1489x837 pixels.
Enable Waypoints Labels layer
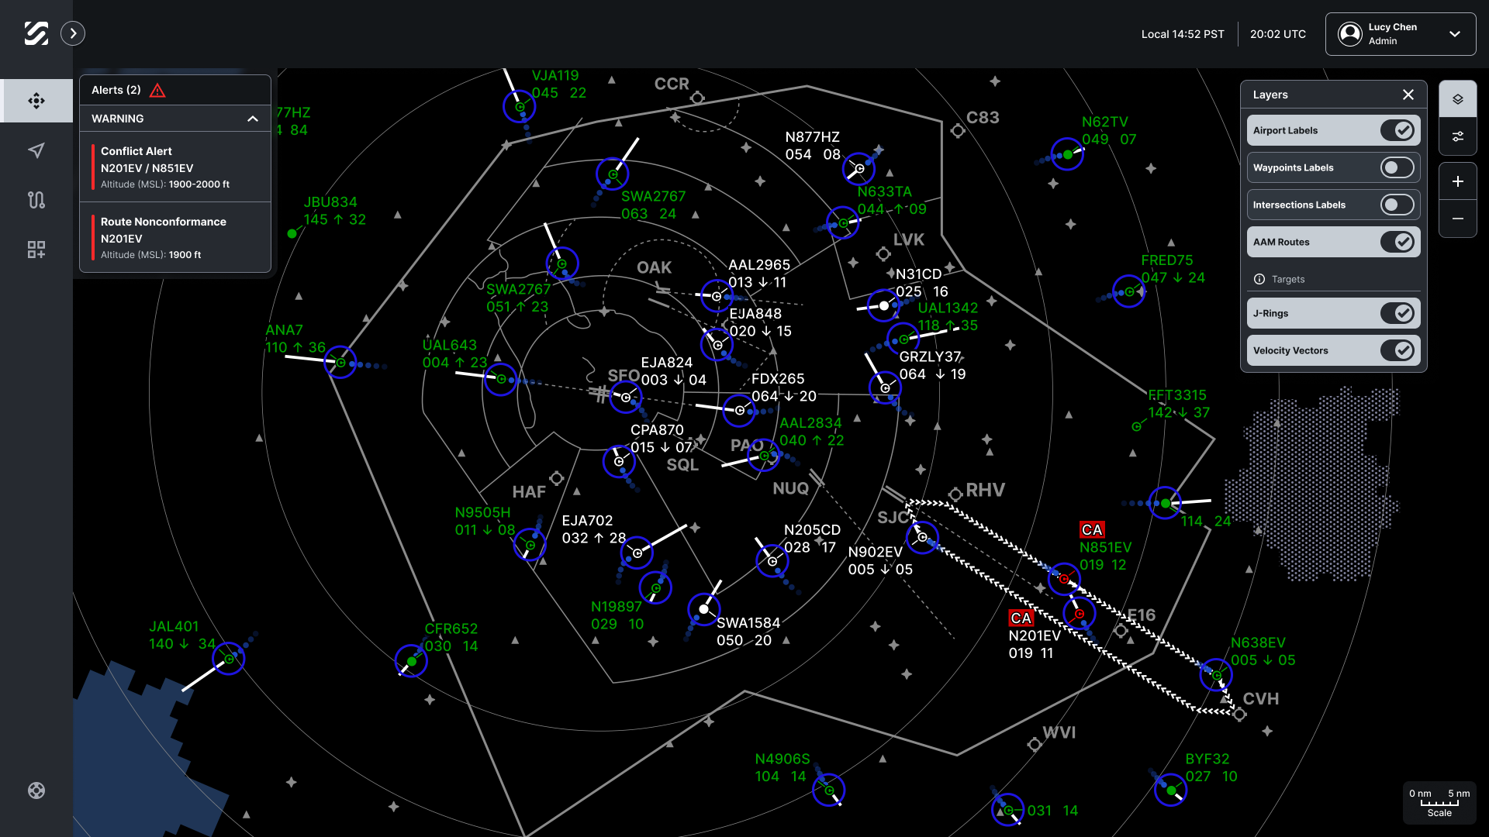1397,167
